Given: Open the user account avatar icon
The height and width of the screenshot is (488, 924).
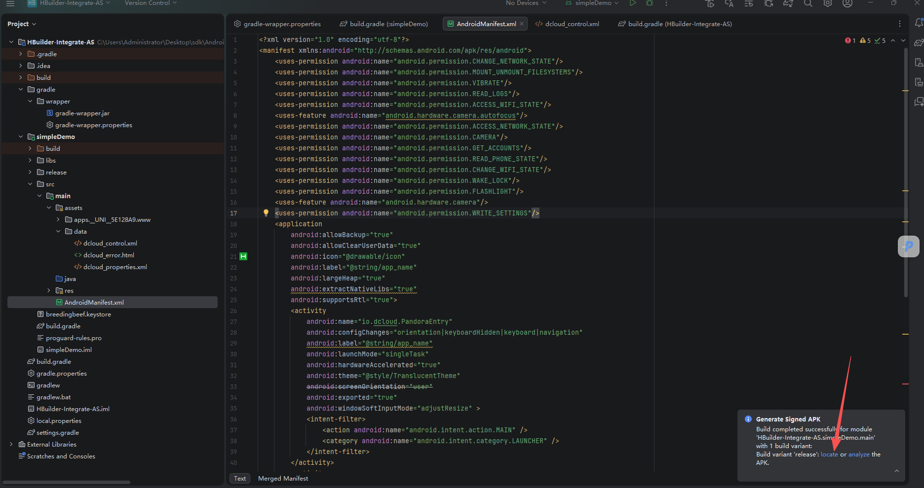Looking at the screenshot, I should pos(847,3).
